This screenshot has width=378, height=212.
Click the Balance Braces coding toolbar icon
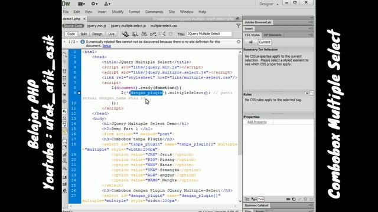(64, 101)
